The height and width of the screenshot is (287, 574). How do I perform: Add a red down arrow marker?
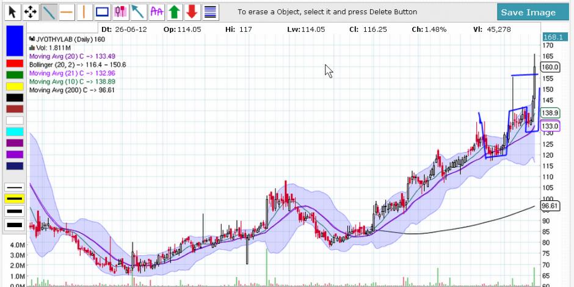pyautogui.click(x=192, y=12)
